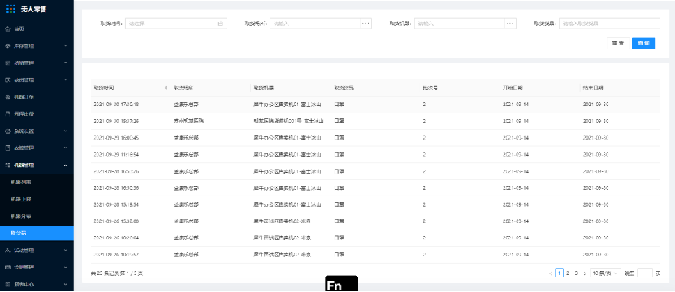Go to the next page arrow
The height and width of the screenshot is (292, 675).
click(x=584, y=273)
